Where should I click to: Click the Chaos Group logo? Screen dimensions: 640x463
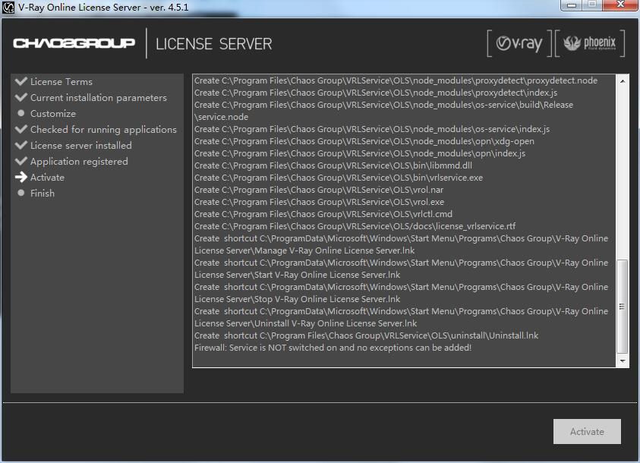coord(74,43)
